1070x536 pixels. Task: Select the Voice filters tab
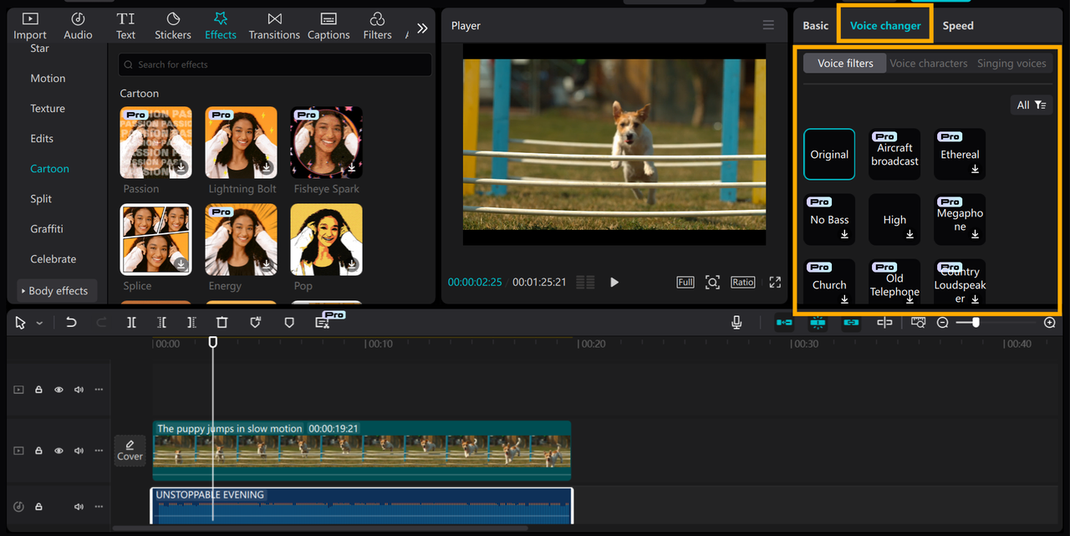click(x=845, y=64)
